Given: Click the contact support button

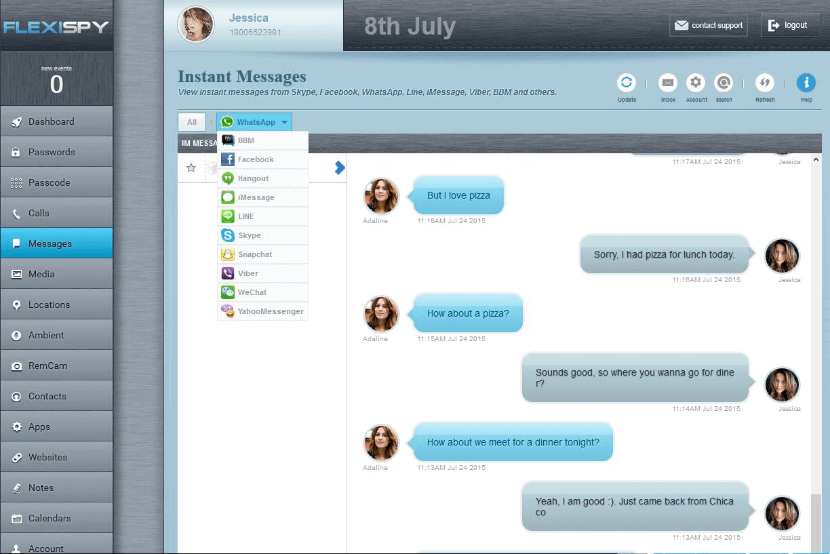Looking at the screenshot, I should coord(709,25).
